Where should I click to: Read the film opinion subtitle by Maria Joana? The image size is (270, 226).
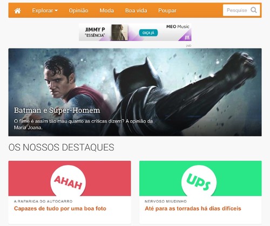(x=83, y=125)
